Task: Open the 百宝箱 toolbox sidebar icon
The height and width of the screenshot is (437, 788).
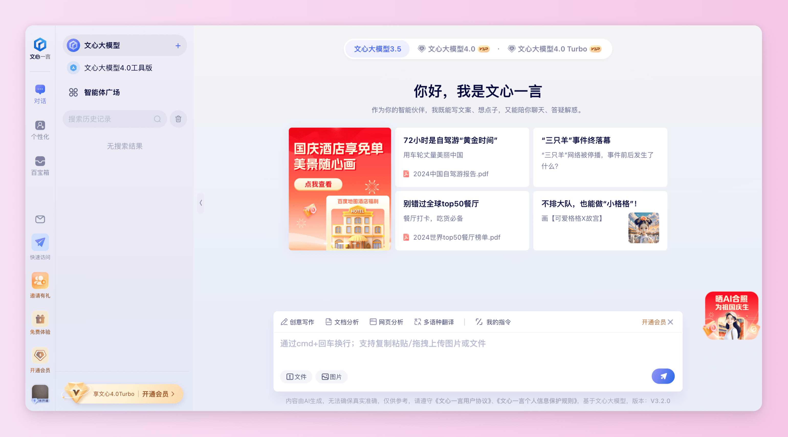Action: (40, 161)
